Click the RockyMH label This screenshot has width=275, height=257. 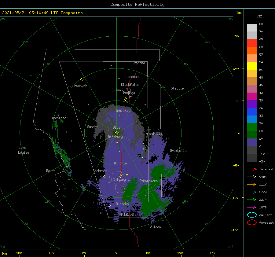pyautogui.click(x=81, y=86)
